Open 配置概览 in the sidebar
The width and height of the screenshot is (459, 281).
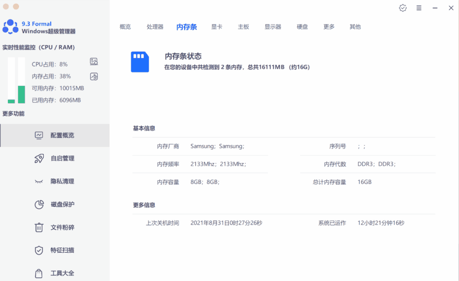point(55,135)
